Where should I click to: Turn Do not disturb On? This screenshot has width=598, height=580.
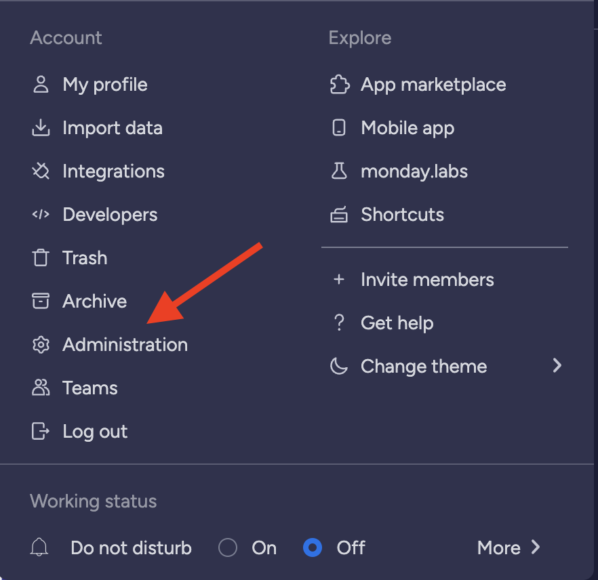(x=228, y=547)
